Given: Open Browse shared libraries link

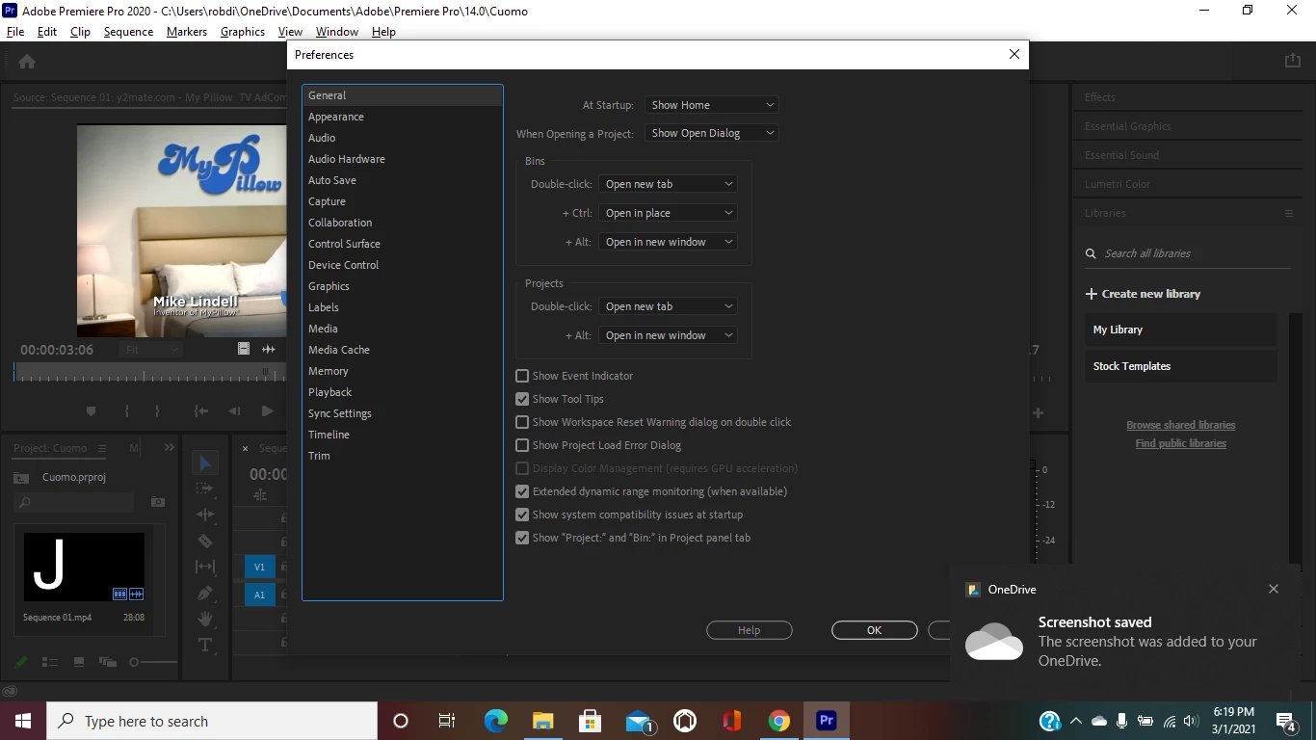Looking at the screenshot, I should (x=1180, y=425).
